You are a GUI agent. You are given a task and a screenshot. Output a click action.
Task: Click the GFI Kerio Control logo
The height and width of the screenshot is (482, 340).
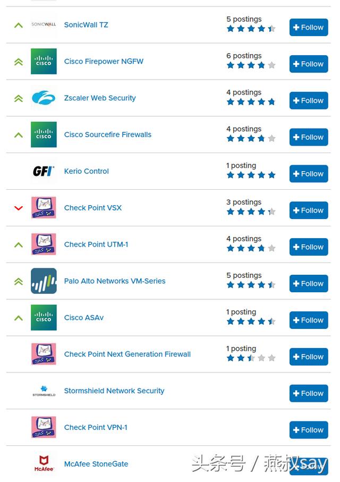click(x=44, y=171)
